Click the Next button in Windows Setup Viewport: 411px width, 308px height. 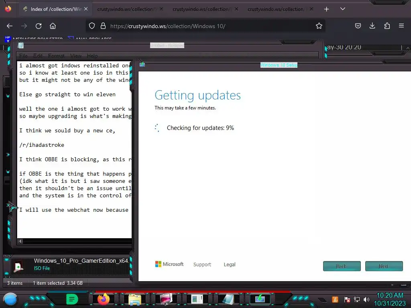(384, 266)
